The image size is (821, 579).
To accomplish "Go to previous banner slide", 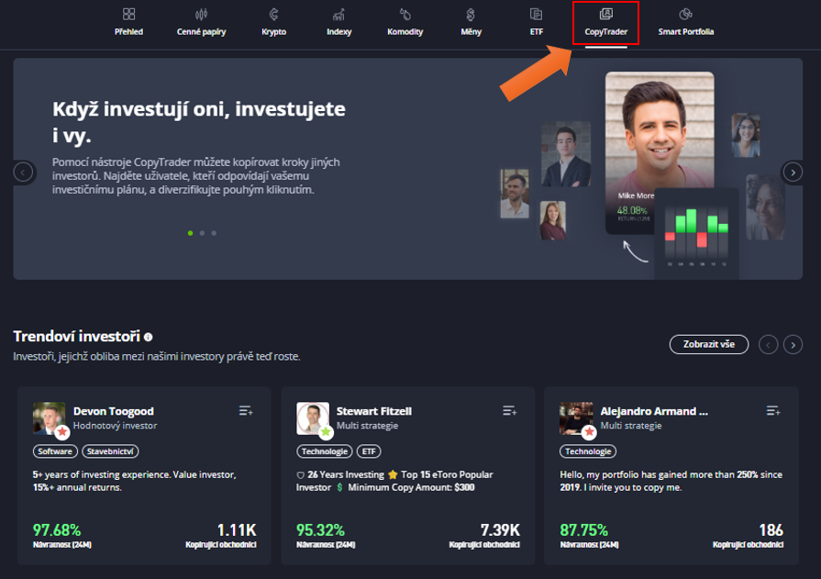I will click(x=23, y=172).
